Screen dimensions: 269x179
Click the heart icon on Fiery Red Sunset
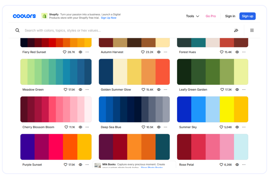(x=64, y=52)
